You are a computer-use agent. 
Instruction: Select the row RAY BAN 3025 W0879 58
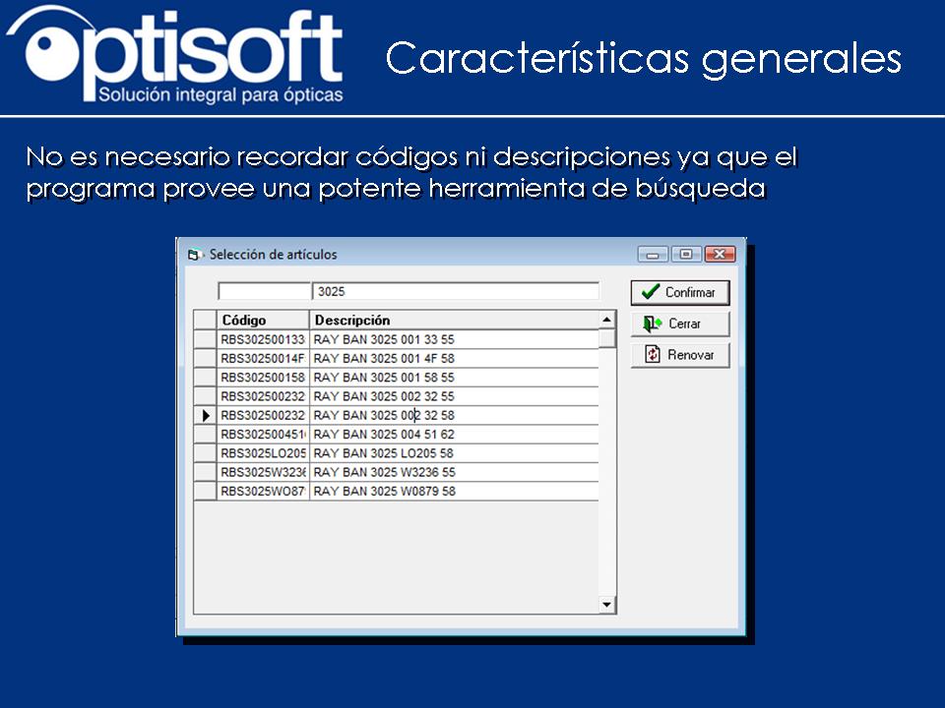pos(413,491)
